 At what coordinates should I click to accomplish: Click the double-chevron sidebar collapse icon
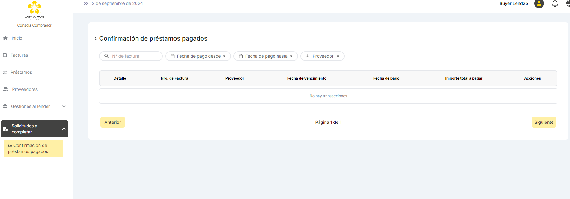pos(86,3)
